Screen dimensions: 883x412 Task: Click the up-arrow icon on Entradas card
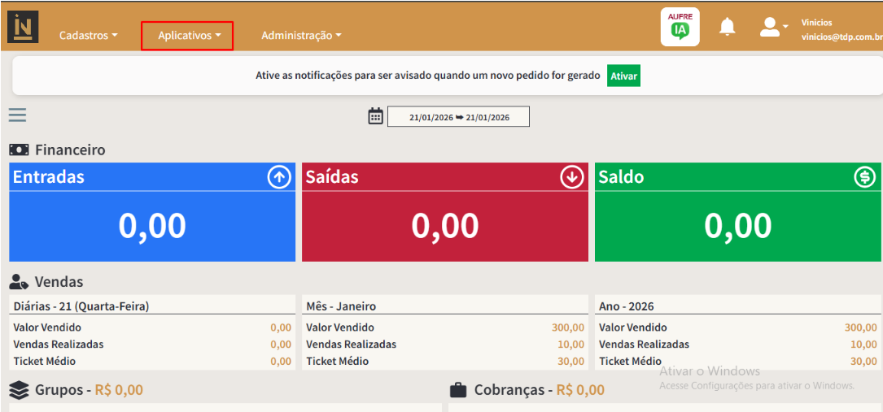coord(279,177)
